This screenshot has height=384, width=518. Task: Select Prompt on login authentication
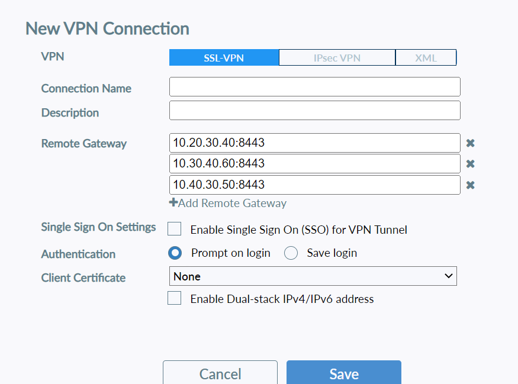click(175, 253)
